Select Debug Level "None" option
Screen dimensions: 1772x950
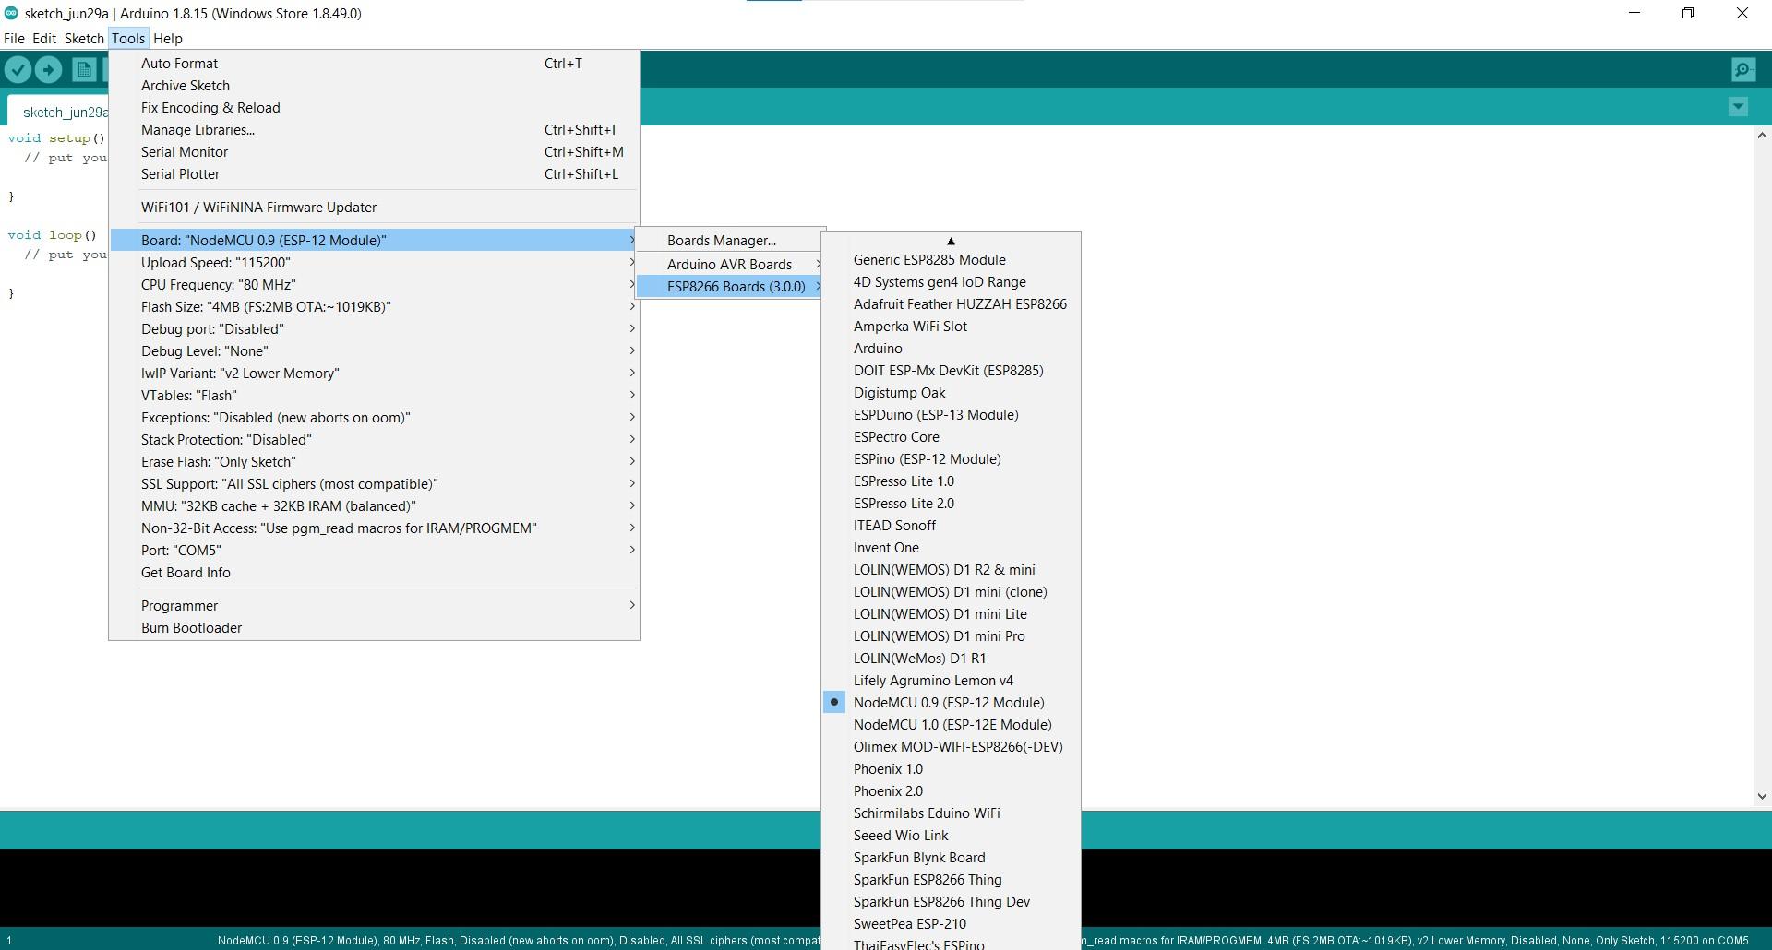[374, 351]
